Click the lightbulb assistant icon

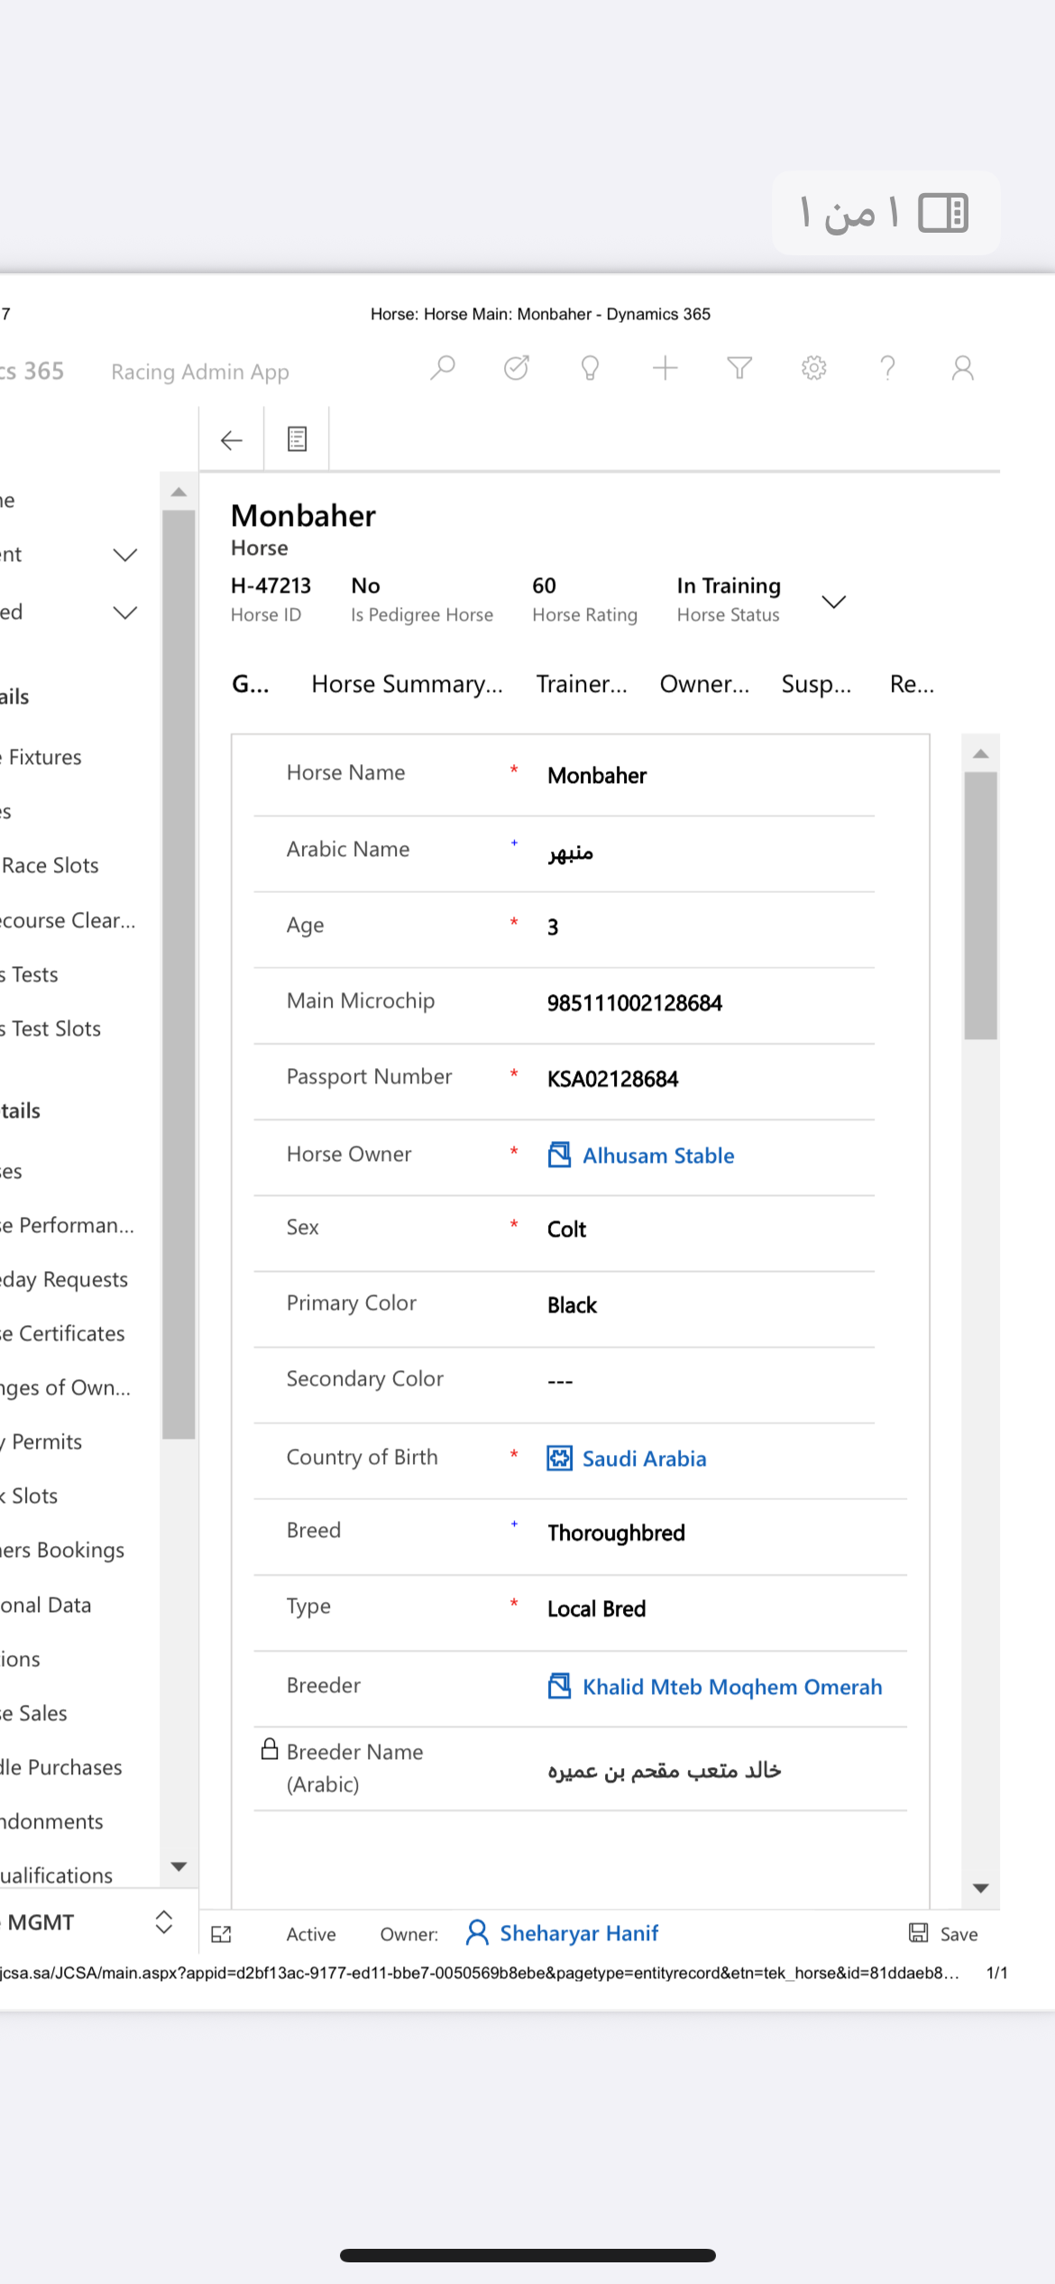click(x=590, y=368)
